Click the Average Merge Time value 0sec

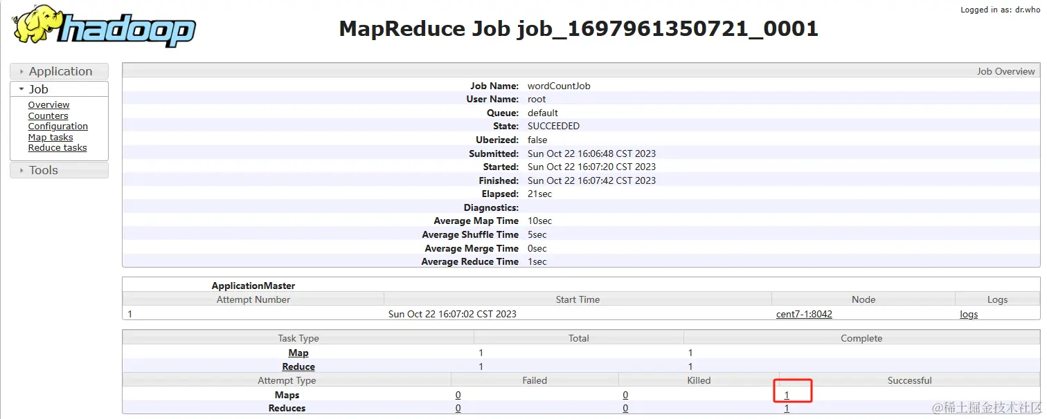coord(537,248)
